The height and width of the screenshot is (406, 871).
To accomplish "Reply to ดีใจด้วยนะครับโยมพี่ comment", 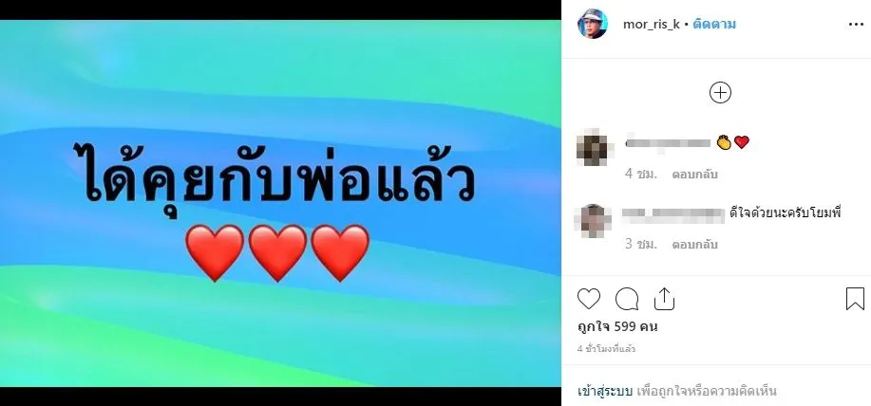I will pyautogui.click(x=694, y=244).
